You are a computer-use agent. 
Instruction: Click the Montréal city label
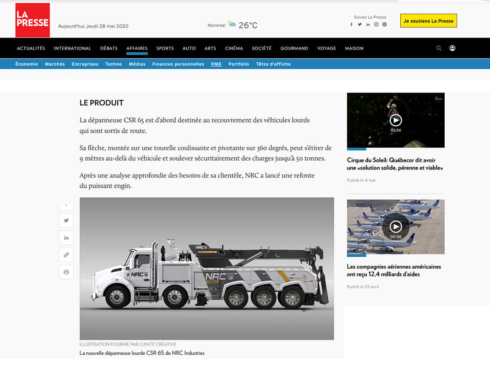pos(216,25)
